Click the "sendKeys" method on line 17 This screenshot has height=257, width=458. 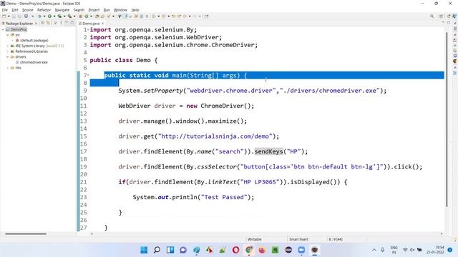(269, 151)
